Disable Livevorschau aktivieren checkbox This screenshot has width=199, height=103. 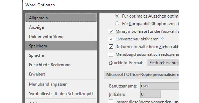pyautogui.click(x=111, y=39)
